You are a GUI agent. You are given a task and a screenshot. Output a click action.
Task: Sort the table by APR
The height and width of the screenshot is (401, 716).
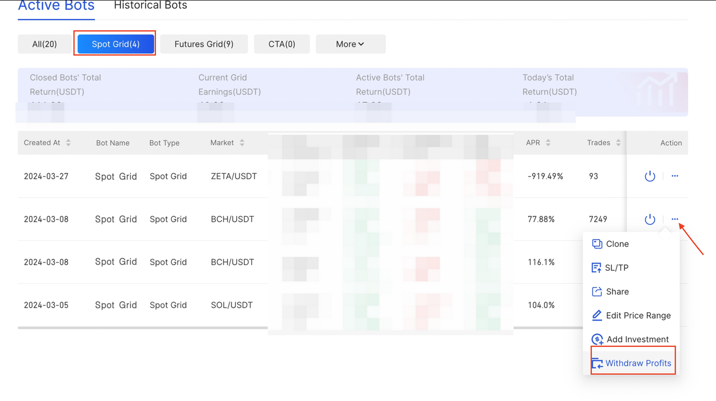tap(548, 143)
